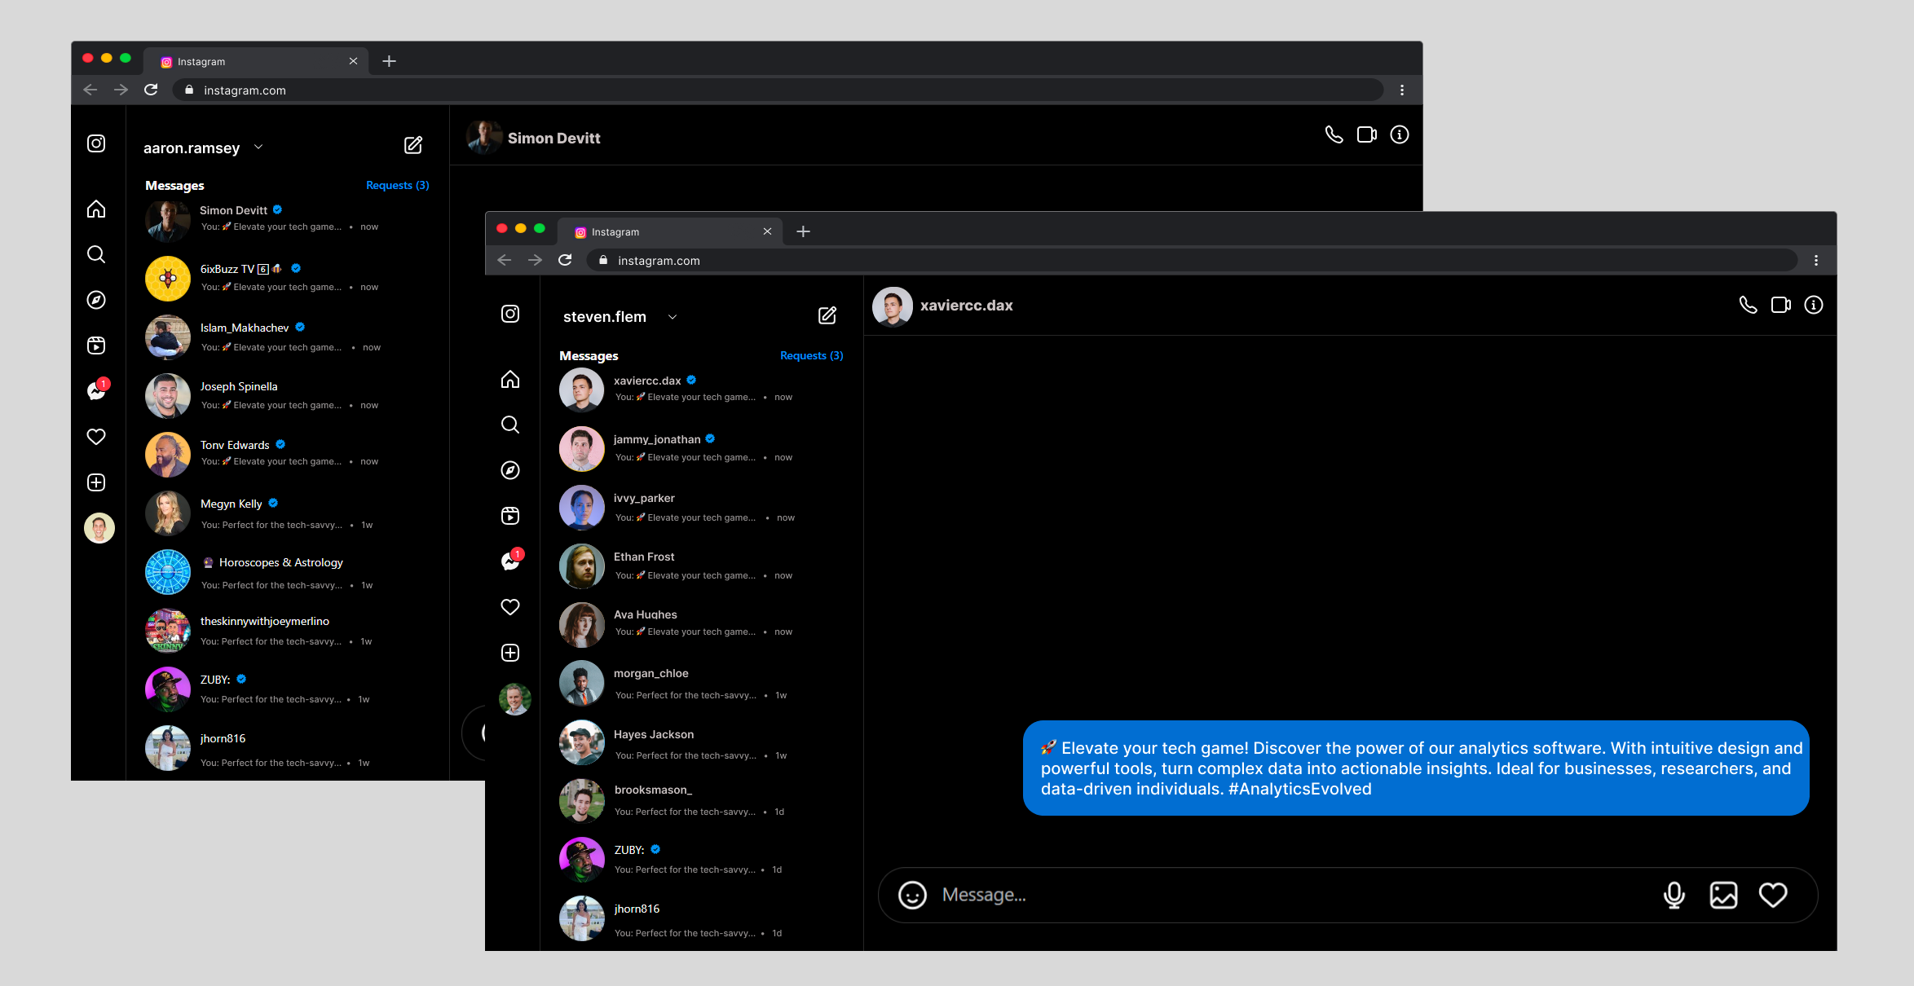1914x986 pixels.
Task: Expand the aaron.ramsey account switcher chevron
Action: coord(258,147)
